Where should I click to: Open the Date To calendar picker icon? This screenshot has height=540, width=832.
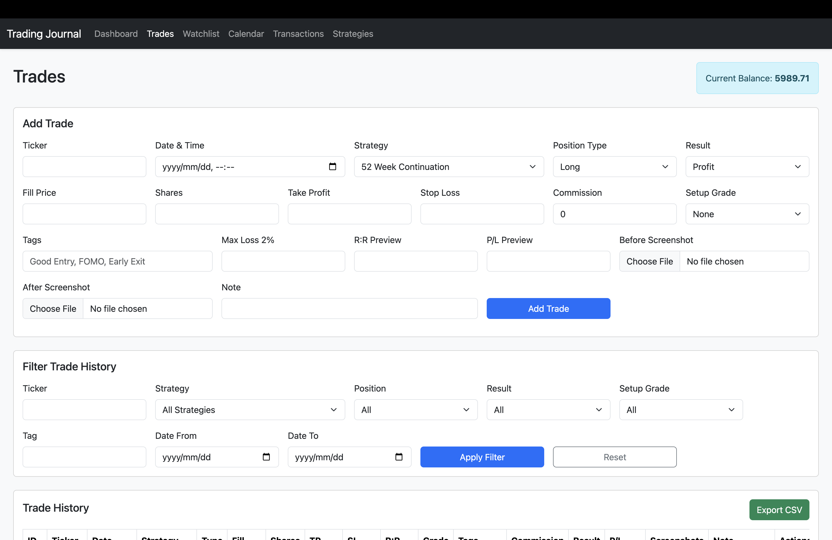pyautogui.click(x=398, y=457)
